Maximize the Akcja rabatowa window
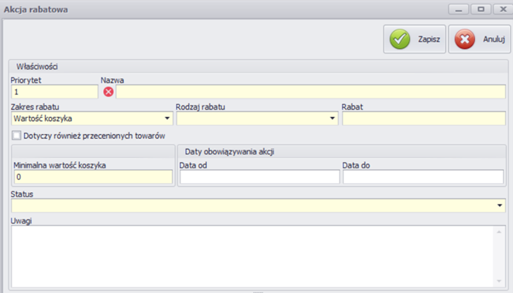The image size is (513, 293). tap(480, 9)
